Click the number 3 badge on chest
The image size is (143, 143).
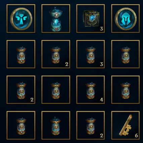coord(101,29)
